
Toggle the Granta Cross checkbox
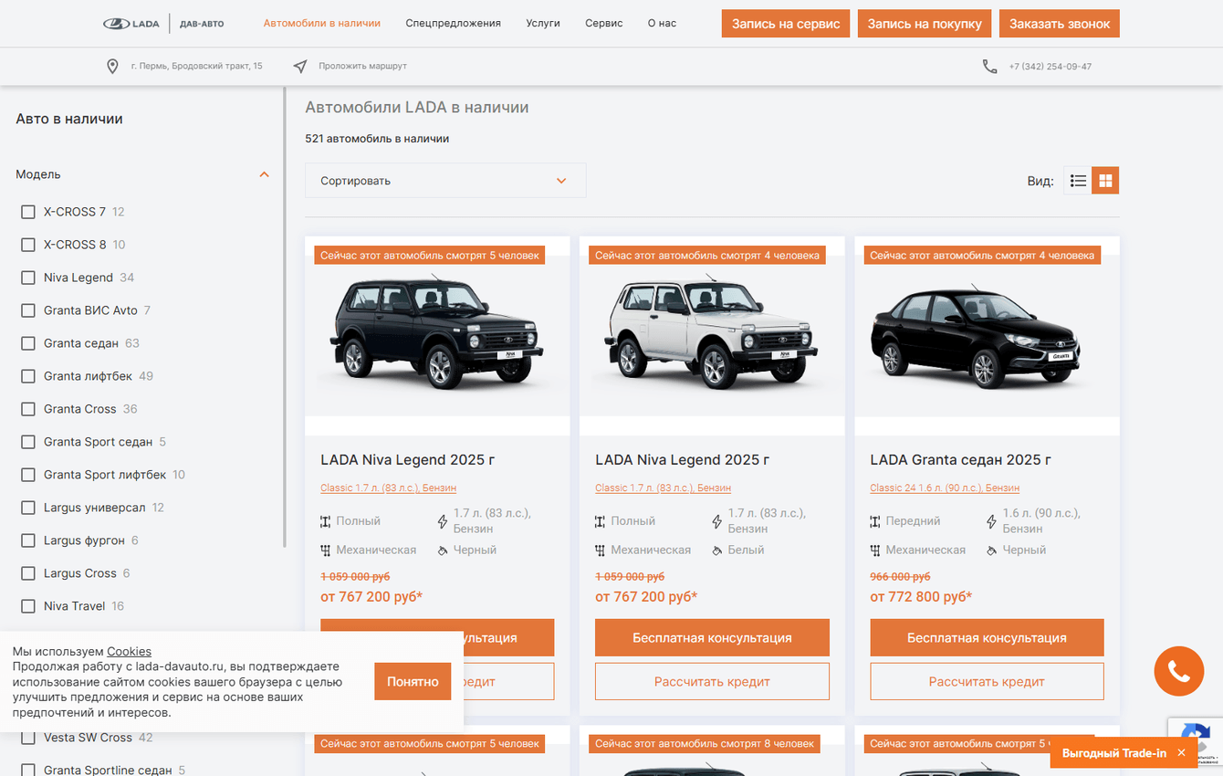pyautogui.click(x=28, y=409)
